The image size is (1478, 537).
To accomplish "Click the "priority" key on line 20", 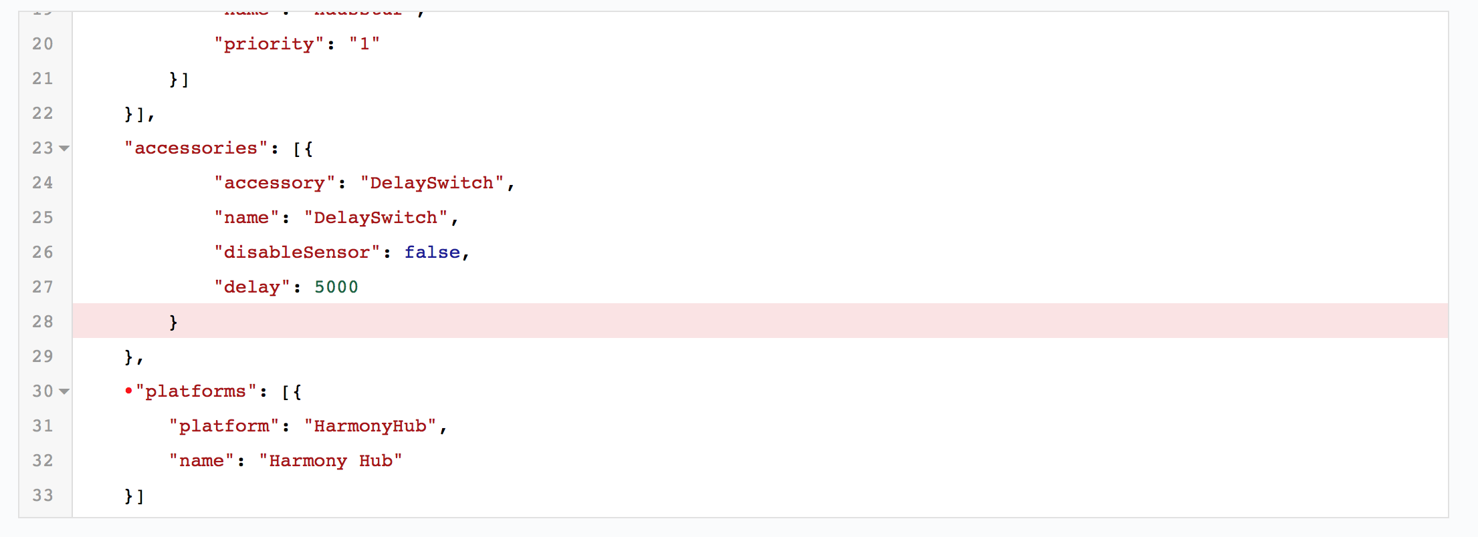I will [269, 43].
